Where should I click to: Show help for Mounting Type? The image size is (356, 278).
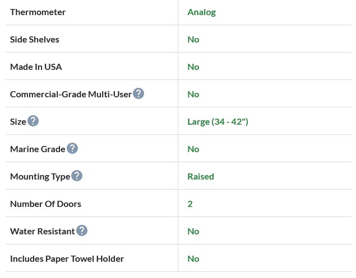77,176
